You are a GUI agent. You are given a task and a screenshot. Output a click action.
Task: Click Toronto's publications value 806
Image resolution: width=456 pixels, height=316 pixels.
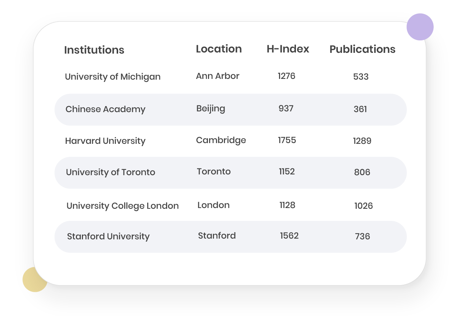click(x=362, y=173)
